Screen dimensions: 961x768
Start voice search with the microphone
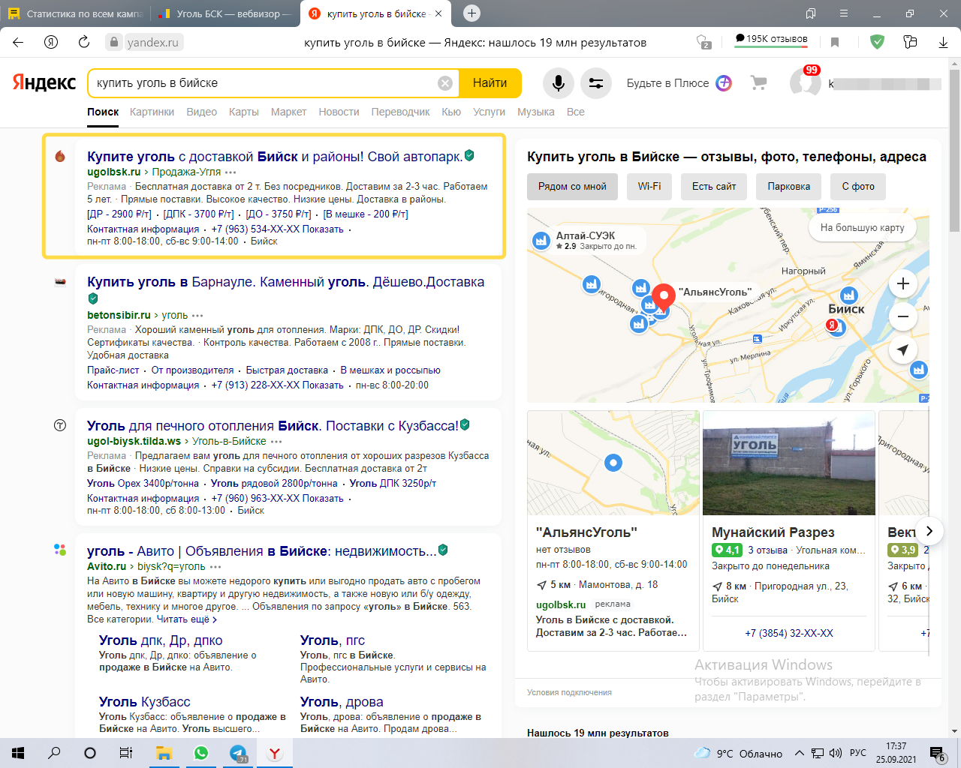pyautogui.click(x=559, y=83)
